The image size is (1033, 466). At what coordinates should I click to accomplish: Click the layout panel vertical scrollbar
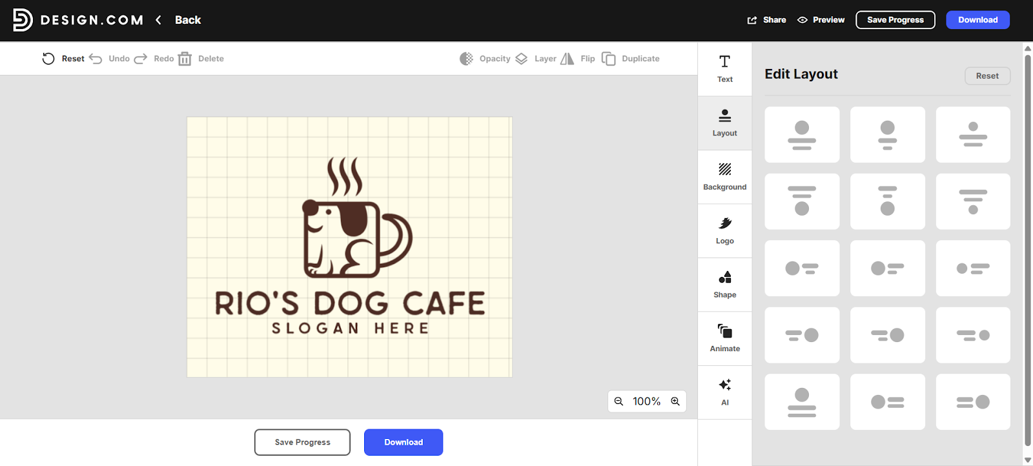pyautogui.click(x=1027, y=245)
